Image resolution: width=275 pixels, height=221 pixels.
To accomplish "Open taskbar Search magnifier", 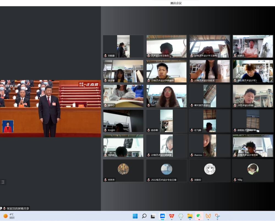I will (x=144, y=216).
